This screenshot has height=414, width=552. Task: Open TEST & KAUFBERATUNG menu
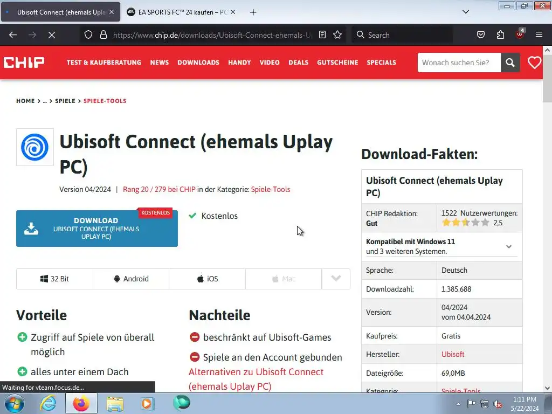(x=104, y=63)
